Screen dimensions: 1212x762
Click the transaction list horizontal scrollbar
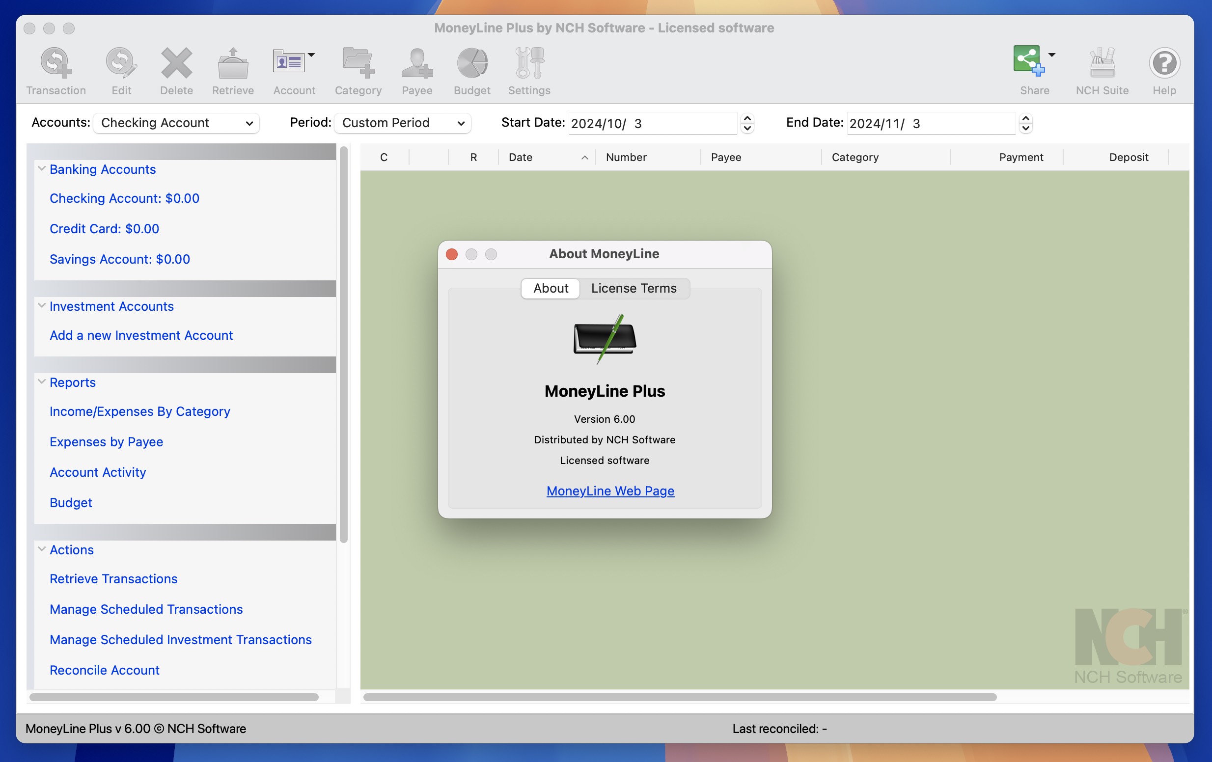point(680,697)
